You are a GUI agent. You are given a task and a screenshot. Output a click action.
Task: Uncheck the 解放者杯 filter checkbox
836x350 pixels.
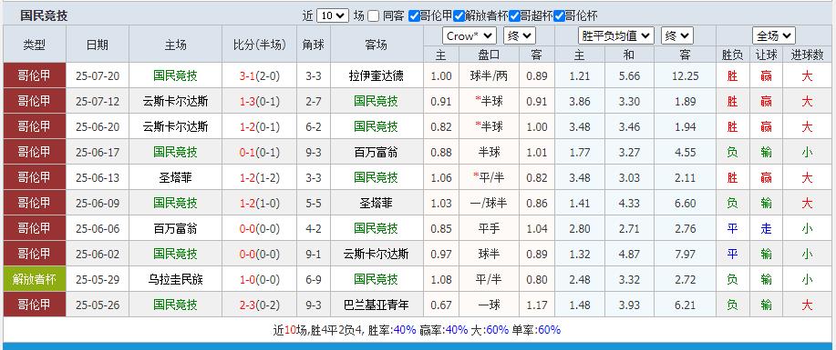459,16
